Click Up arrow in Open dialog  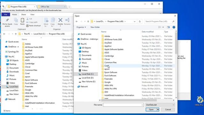click(x=88, y=21)
